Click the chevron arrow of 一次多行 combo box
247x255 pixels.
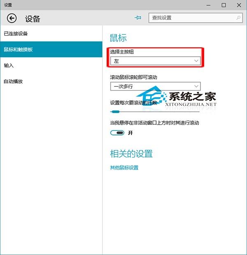[x=196, y=86]
